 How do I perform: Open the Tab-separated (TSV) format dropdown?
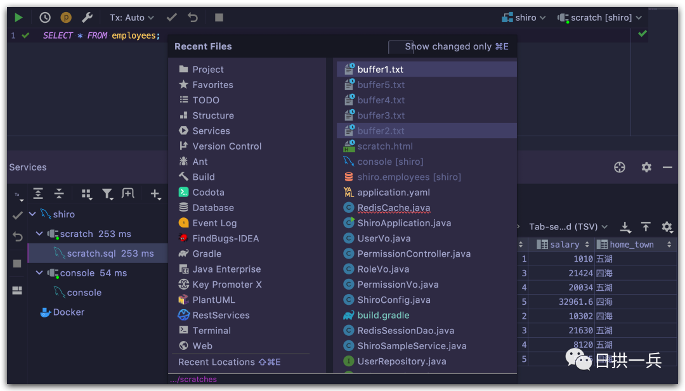coord(568,227)
